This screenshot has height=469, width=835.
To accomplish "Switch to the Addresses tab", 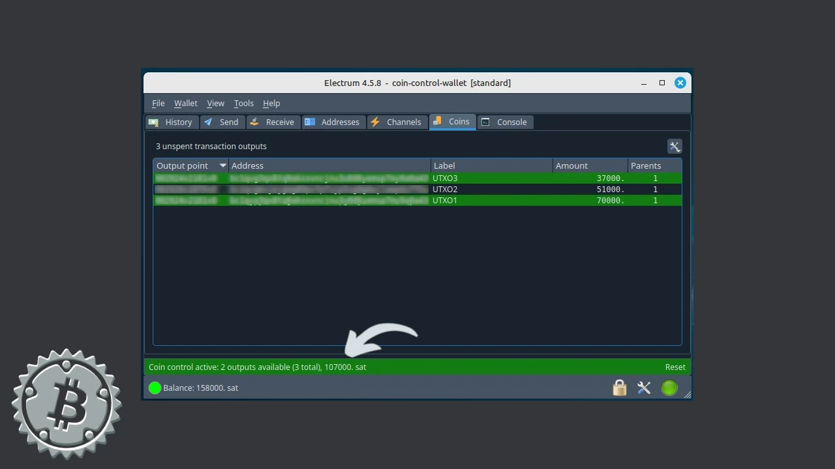I will pyautogui.click(x=333, y=122).
